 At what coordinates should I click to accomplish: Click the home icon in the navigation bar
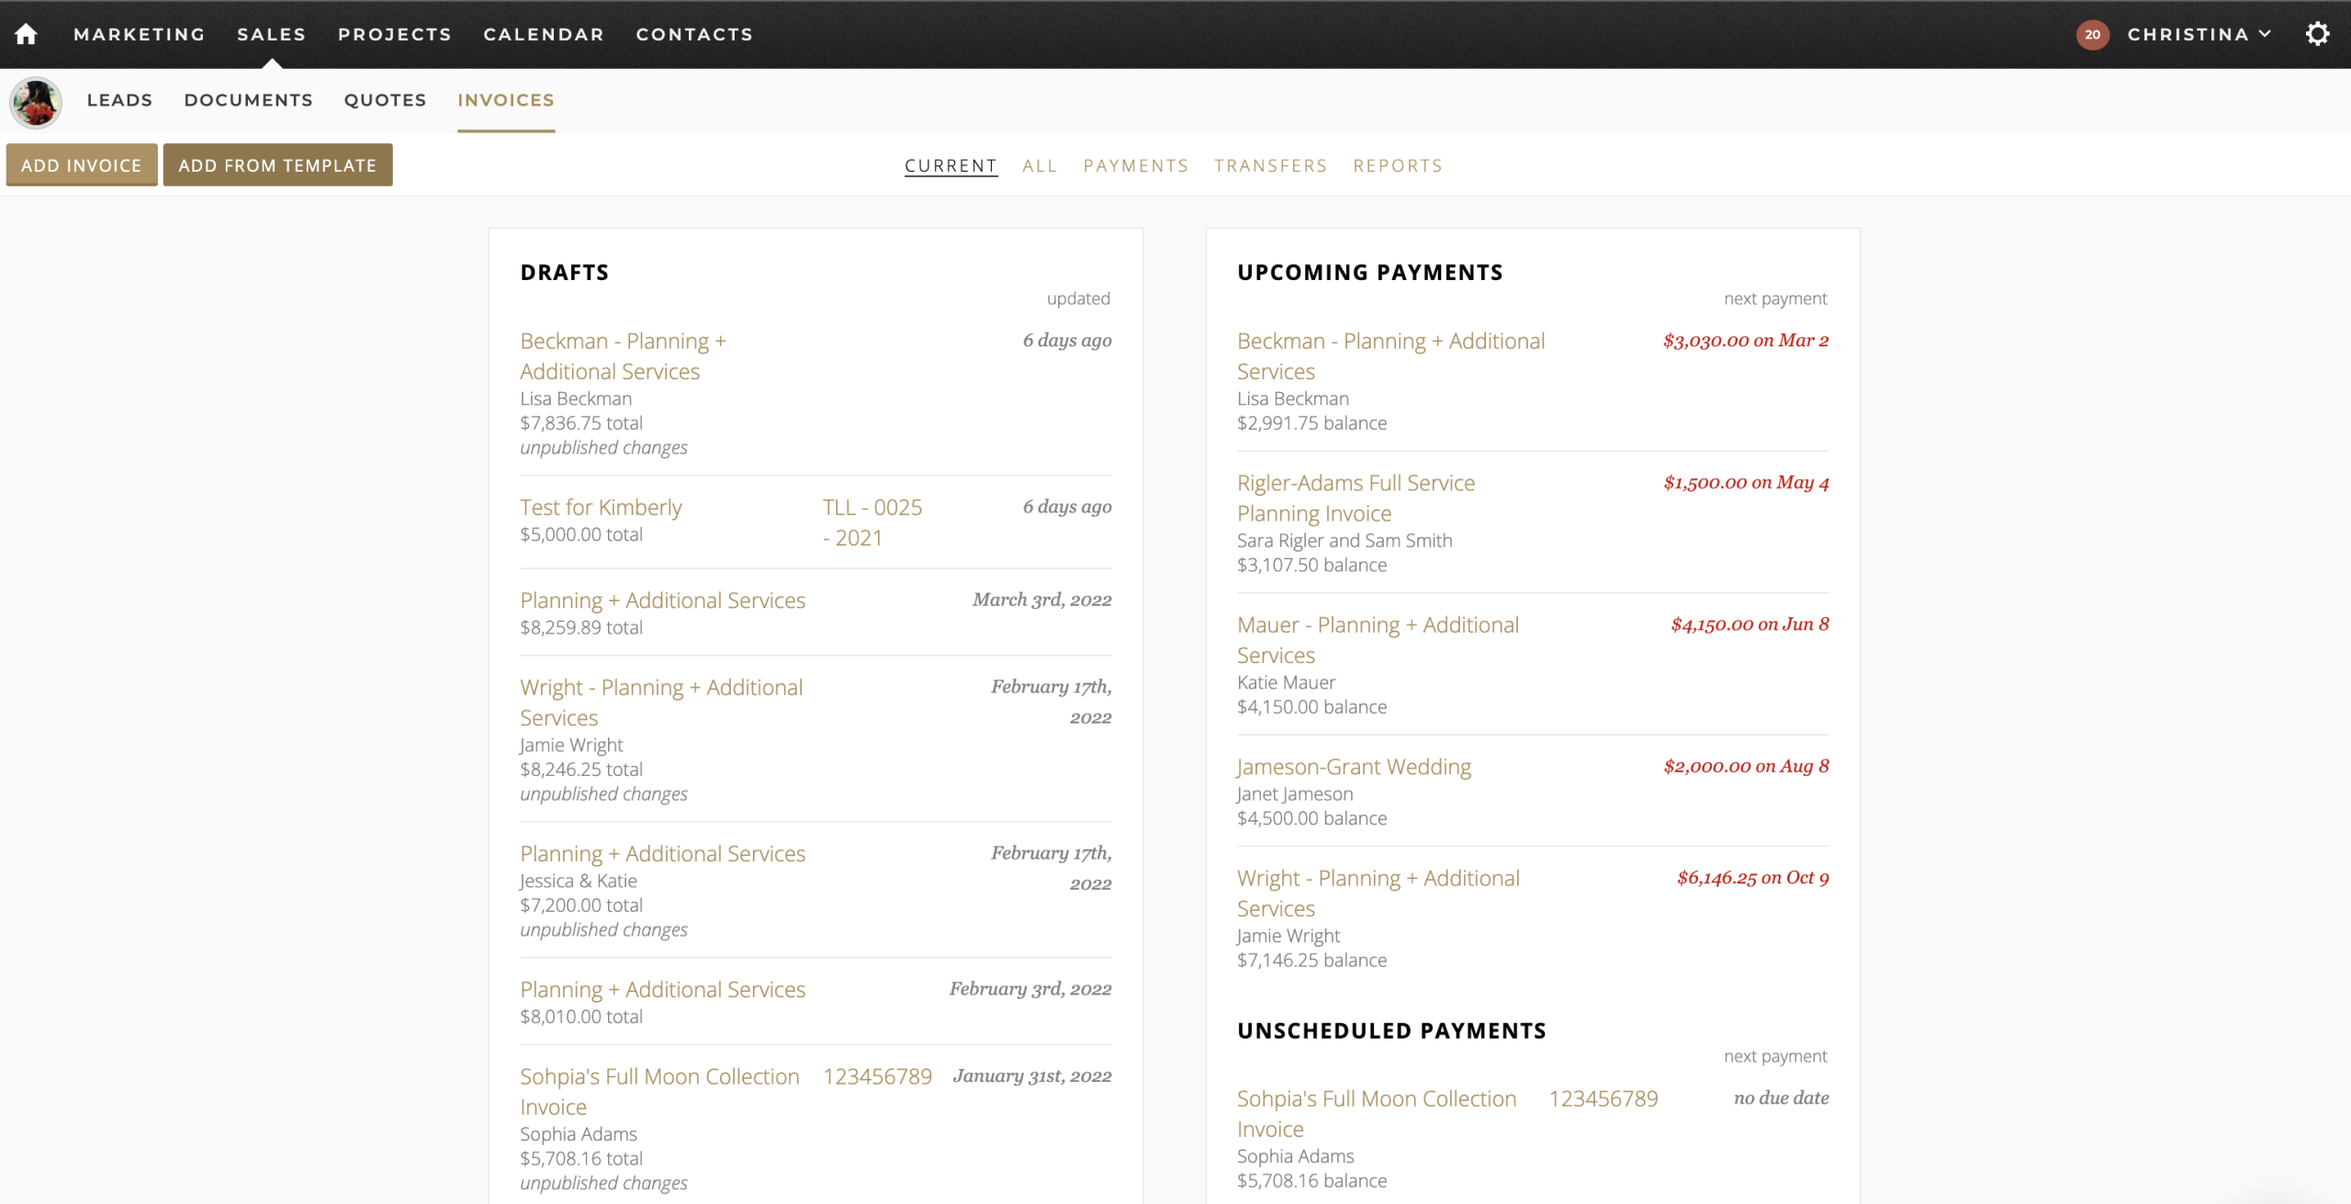point(26,34)
